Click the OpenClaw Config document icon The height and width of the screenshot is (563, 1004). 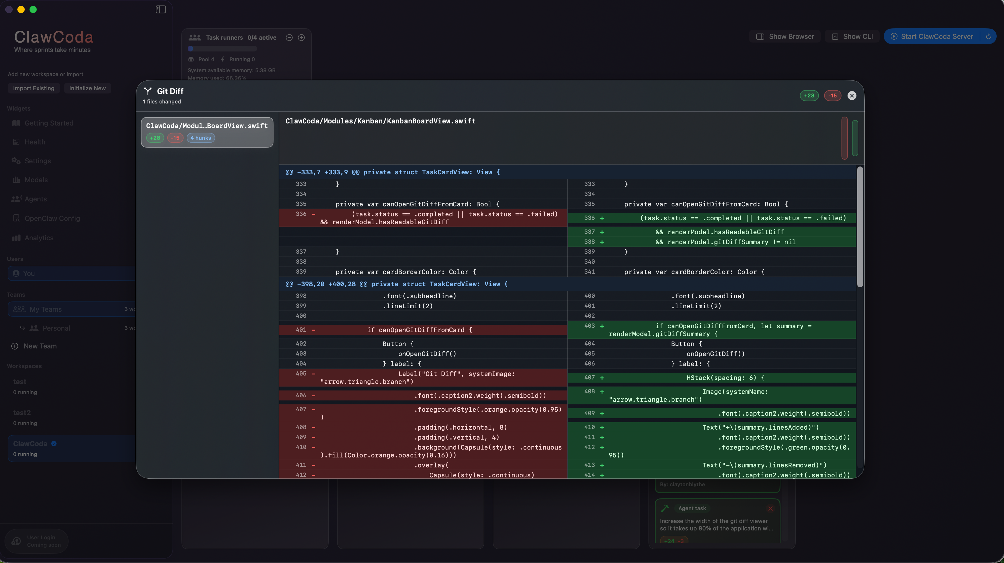[x=16, y=218]
